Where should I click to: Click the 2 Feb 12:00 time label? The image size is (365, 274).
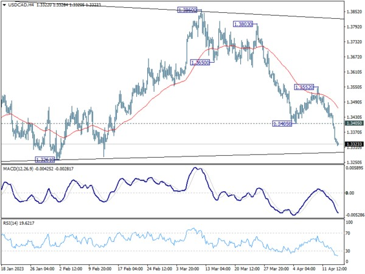pyautogui.click(x=71, y=269)
